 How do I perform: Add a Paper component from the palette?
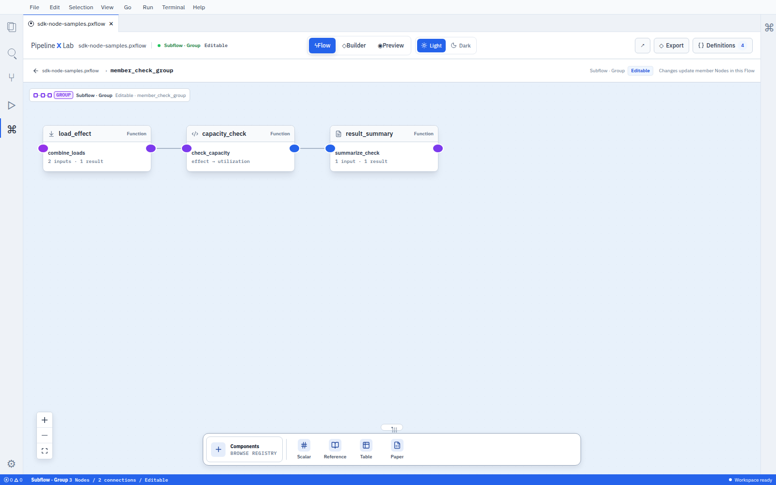[x=397, y=449]
